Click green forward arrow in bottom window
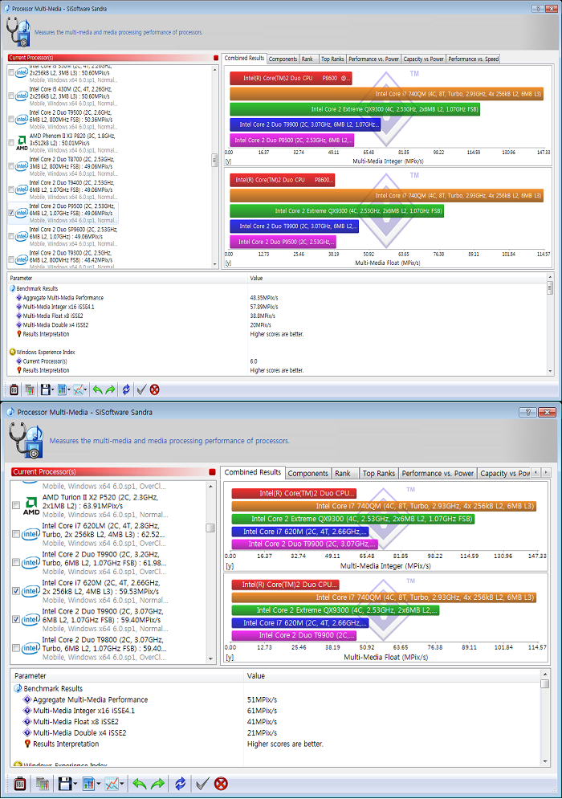The width and height of the screenshot is (562, 799). tap(158, 783)
